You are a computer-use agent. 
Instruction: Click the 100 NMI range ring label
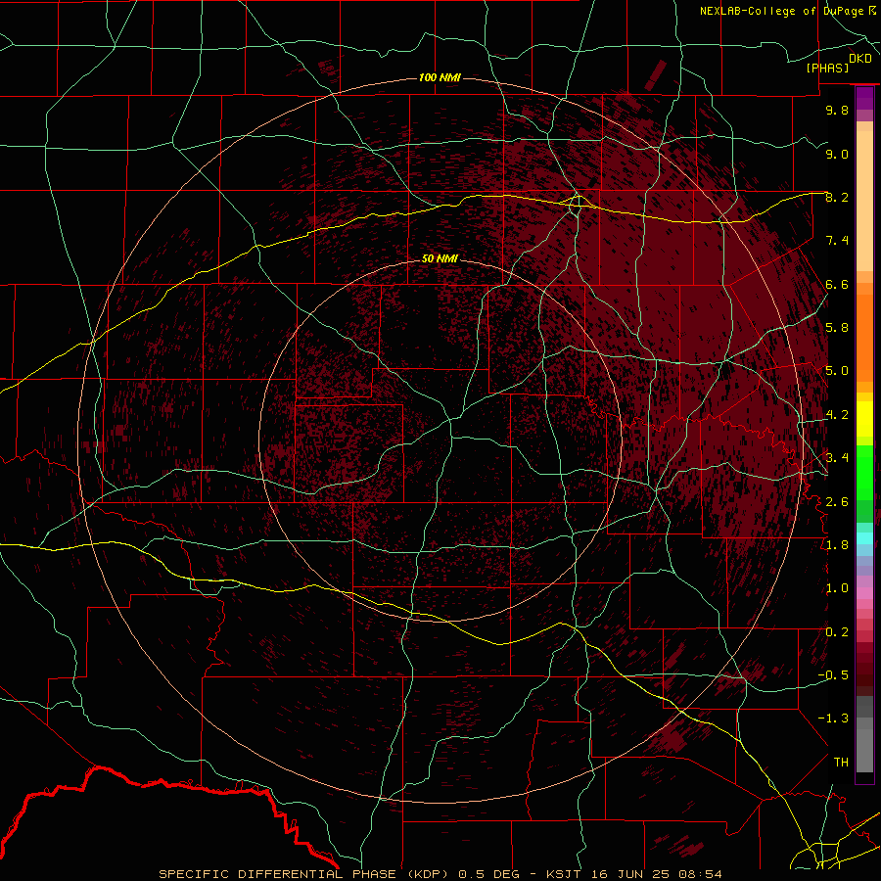(440, 77)
